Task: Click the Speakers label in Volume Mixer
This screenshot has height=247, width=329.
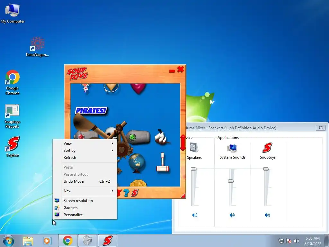Action: 194,158
